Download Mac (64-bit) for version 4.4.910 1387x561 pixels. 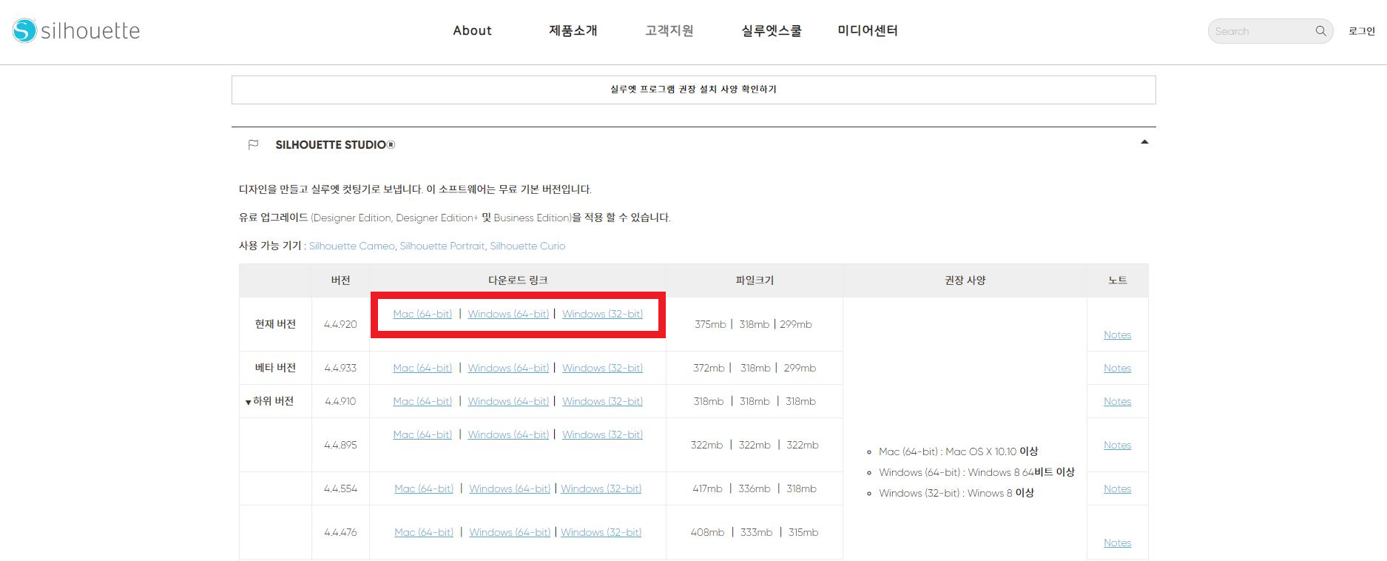422,401
